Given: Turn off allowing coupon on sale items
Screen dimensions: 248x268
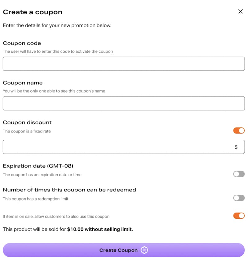Looking at the screenshot, I should pyautogui.click(x=239, y=216).
